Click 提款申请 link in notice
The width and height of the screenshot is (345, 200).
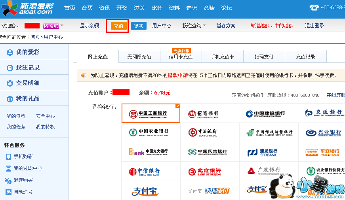tap(178, 75)
